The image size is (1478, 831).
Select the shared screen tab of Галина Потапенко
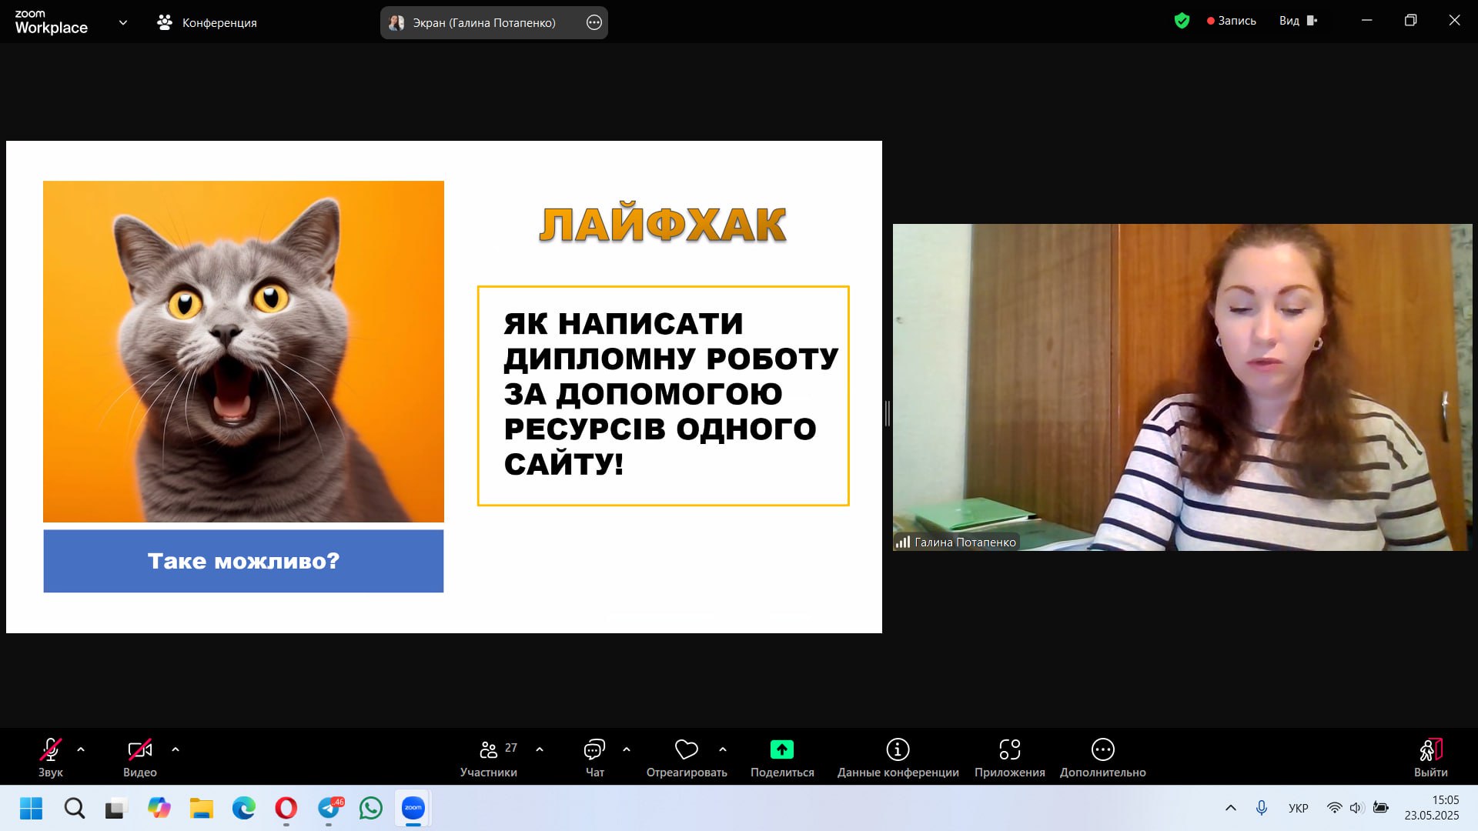483,23
